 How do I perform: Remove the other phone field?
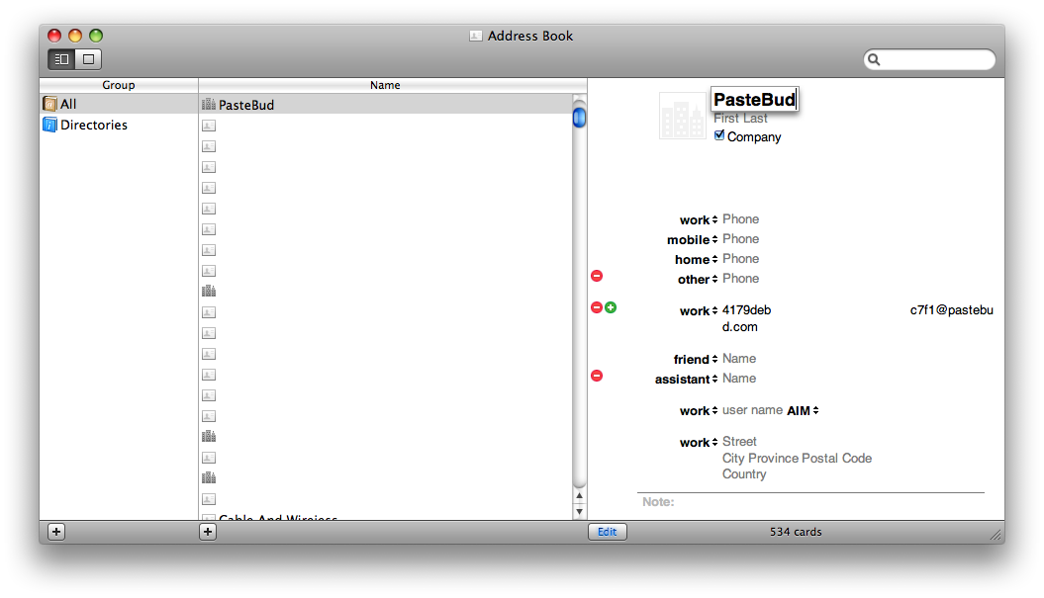(x=597, y=276)
